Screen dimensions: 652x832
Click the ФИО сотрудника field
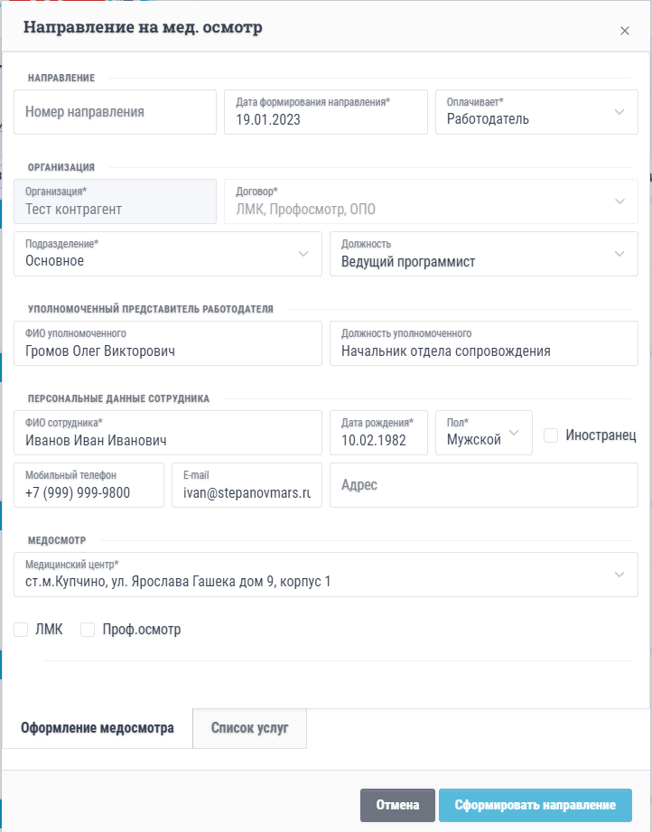(x=168, y=434)
